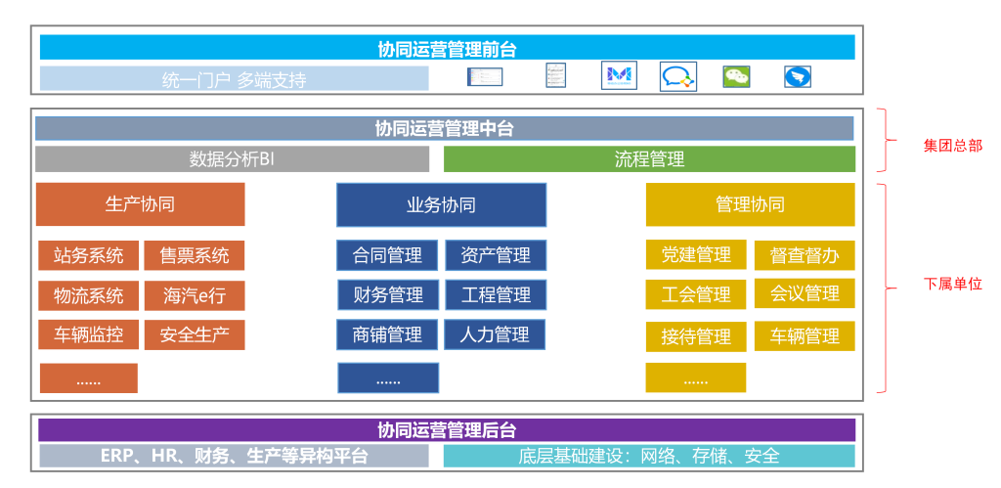Open the 海汽e行 module

click(194, 295)
